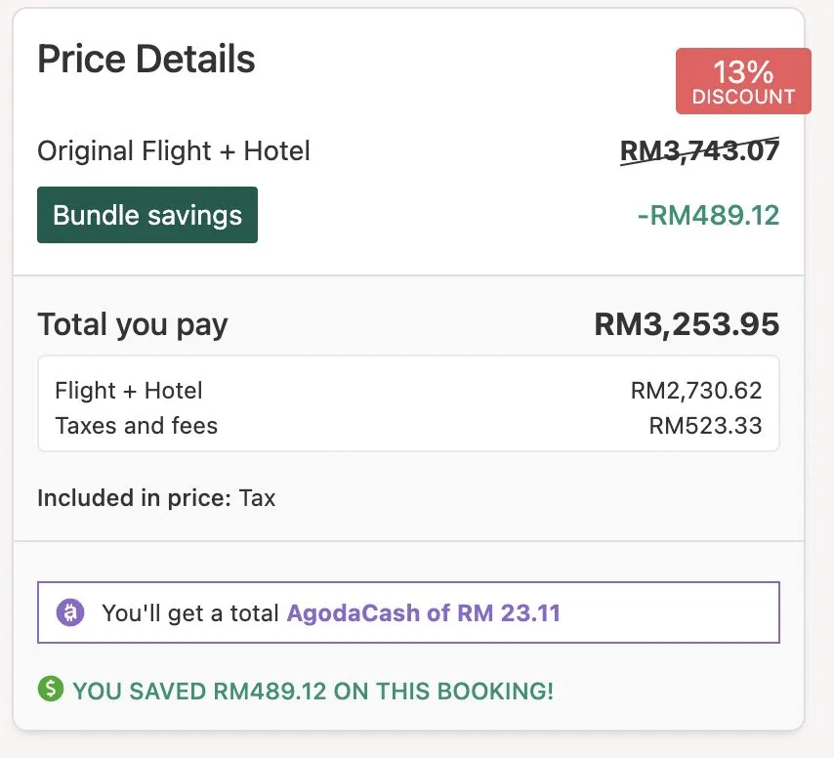Click the YOU SAVED RM489.12 message
Image resolution: width=834 pixels, height=758 pixels.
tap(313, 692)
